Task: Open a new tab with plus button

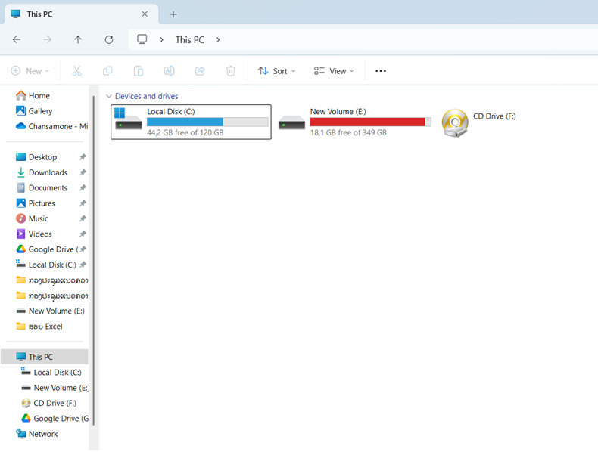Action: coord(173,14)
